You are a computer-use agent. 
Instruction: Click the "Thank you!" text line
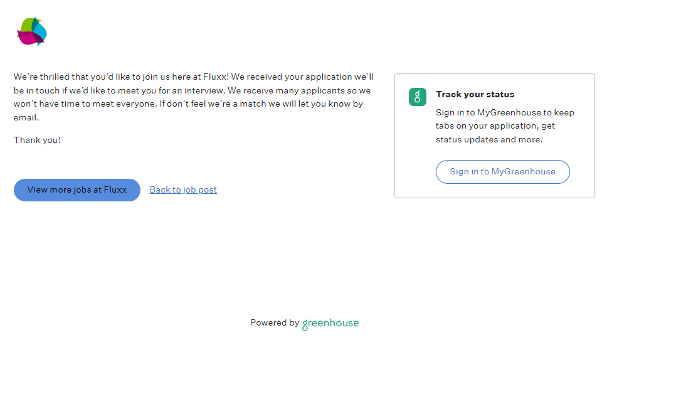(x=37, y=140)
